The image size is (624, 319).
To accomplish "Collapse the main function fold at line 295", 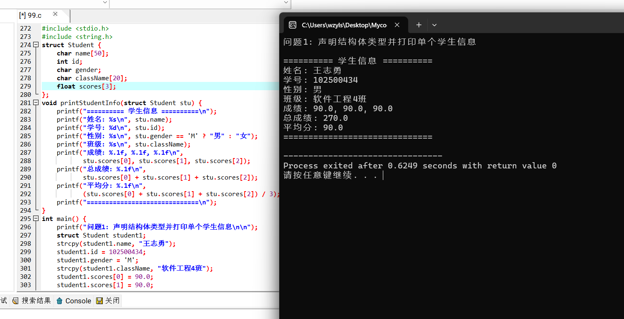I will click(36, 218).
